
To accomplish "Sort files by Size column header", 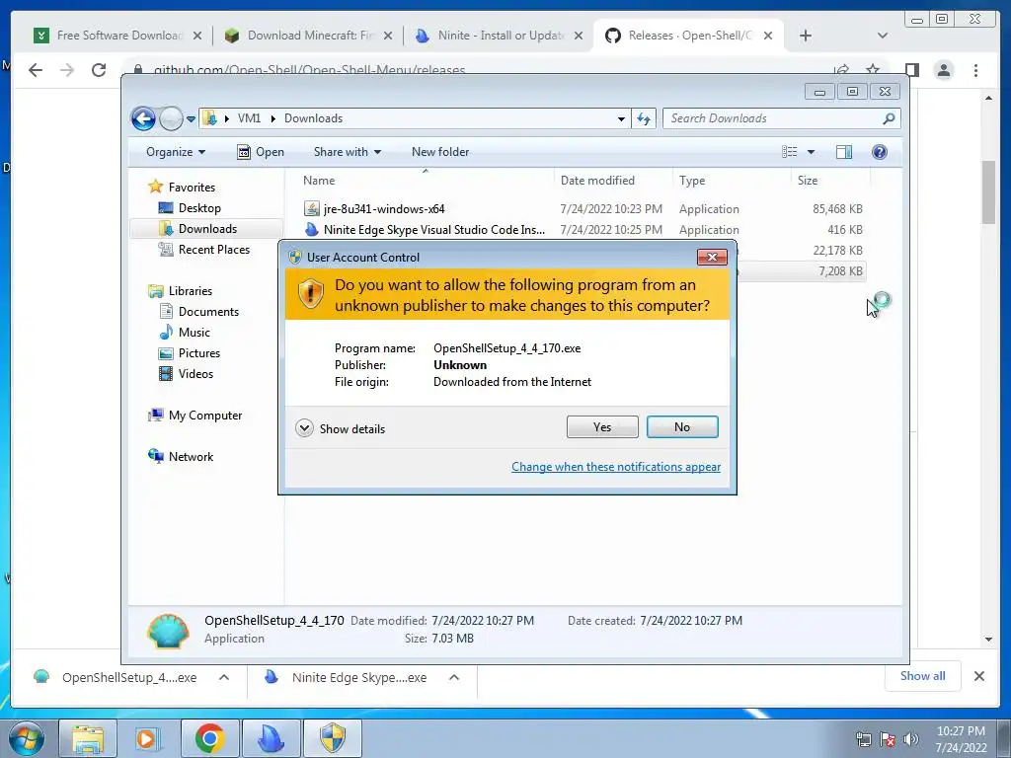I will click(x=830, y=181).
